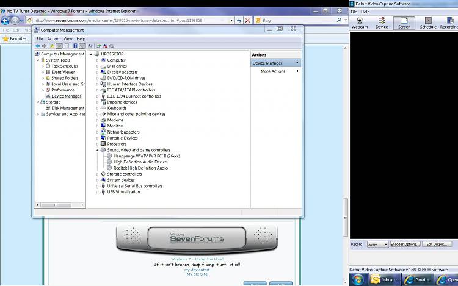
Task: Click the Internet Explorer Refresh icon
Action: 239,20
